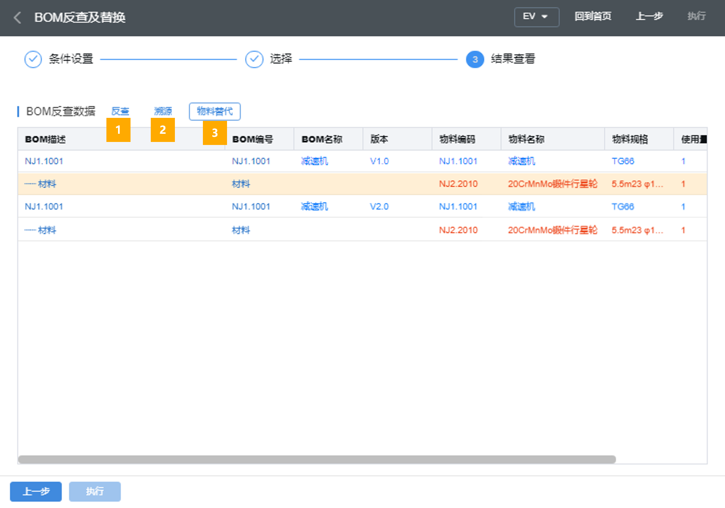Viewport: 725px width, 508px height.
Task: Click 减速机 BOM name in V1.0 row
Action: click(314, 161)
